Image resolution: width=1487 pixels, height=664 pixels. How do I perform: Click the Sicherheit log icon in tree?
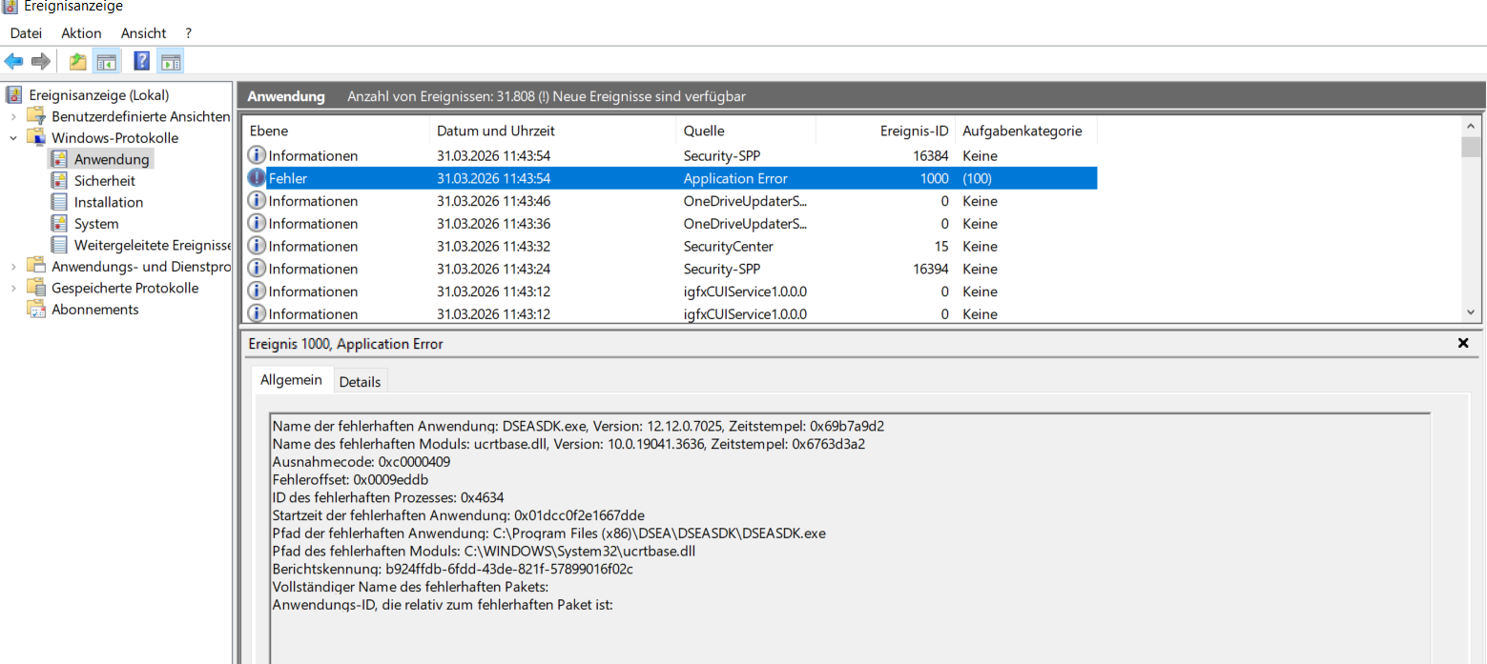pyautogui.click(x=59, y=181)
